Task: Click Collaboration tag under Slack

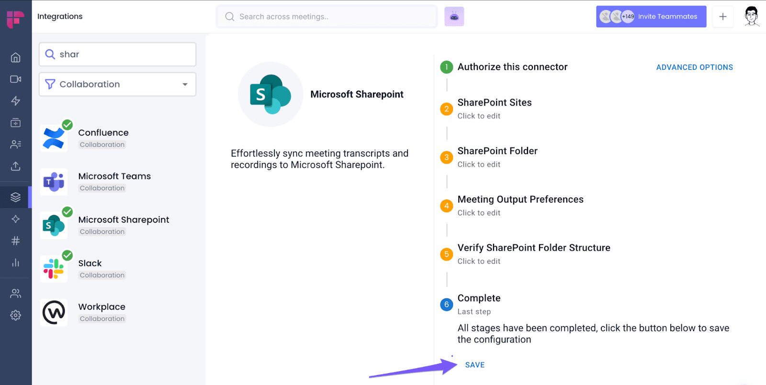Action: (x=102, y=275)
